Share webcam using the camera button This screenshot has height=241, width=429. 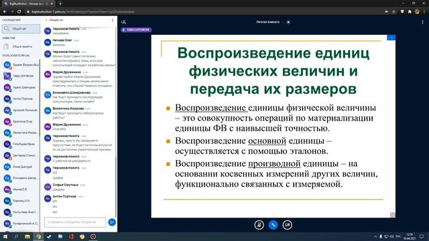coord(287,225)
